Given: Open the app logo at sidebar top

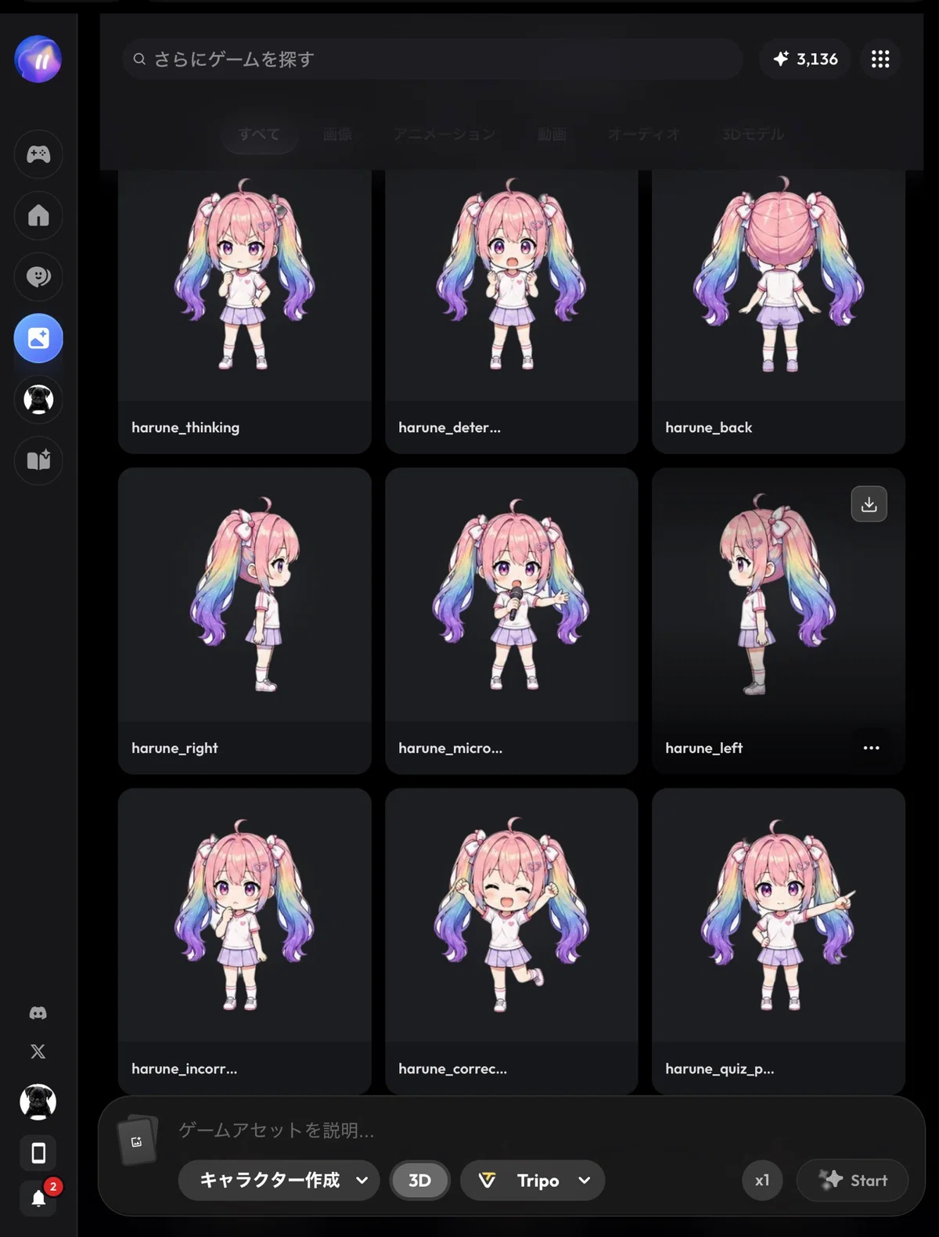Looking at the screenshot, I should tap(38, 59).
